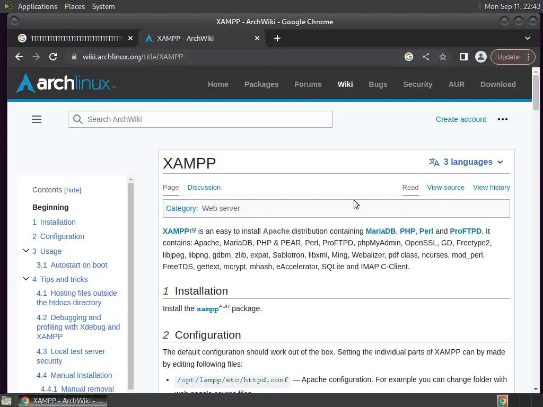The height and width of the screenshot is (407, 543).
Task: Navigate to Home in Arch menu
Action: click(218, 84)
